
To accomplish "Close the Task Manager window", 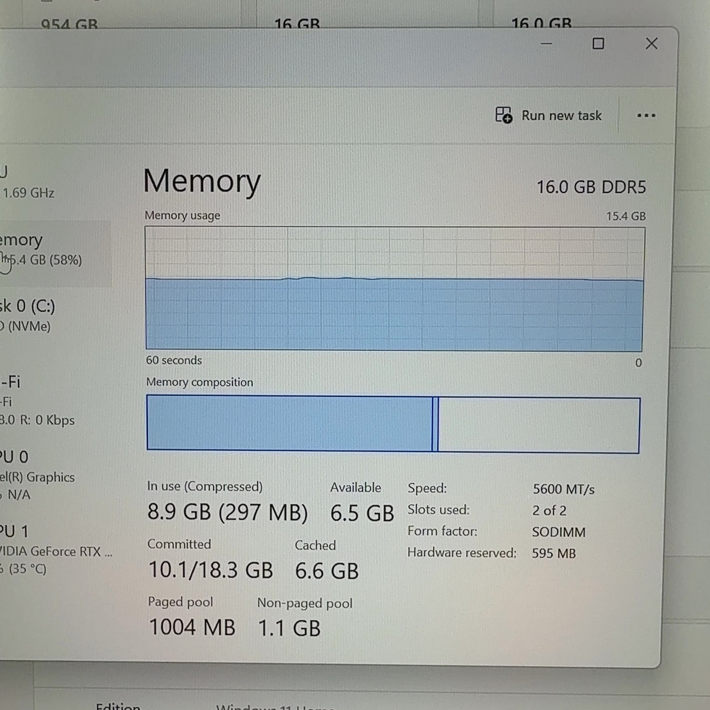I will tap(651, 43).
